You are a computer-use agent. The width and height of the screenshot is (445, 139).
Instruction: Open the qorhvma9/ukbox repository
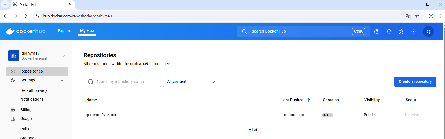click(101, 115)
